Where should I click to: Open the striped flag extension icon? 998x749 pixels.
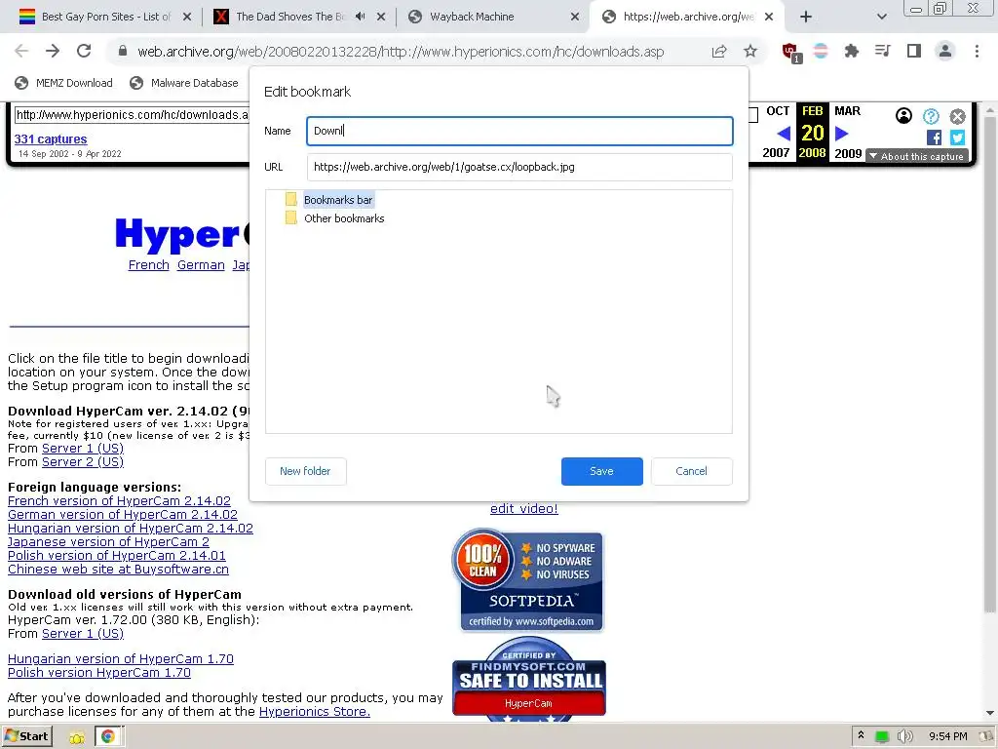coord(821,51)
